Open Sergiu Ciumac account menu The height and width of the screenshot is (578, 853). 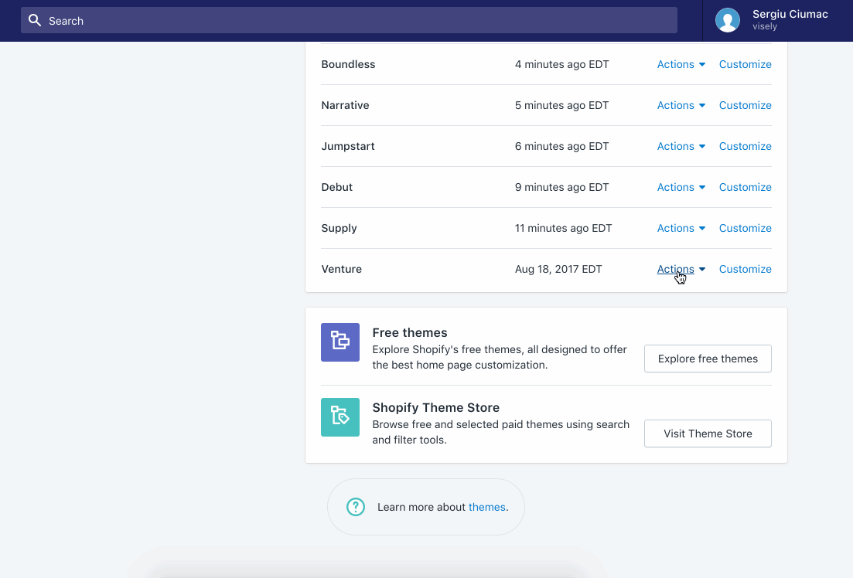tap(789, 20)
